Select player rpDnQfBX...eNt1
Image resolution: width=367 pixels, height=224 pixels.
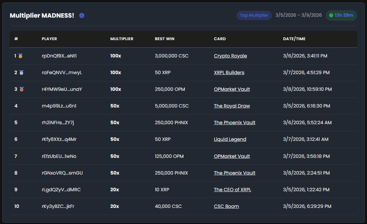point(59,56)
